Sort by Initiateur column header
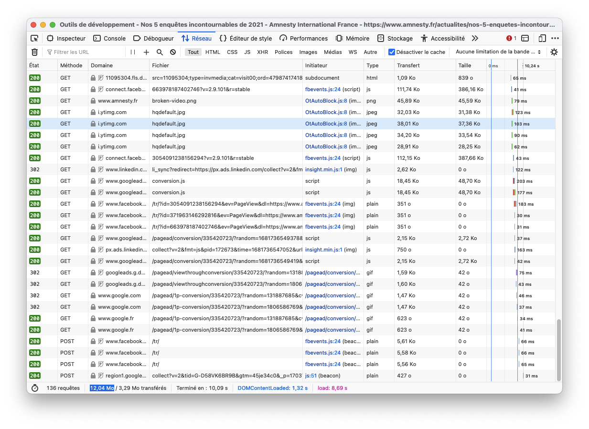The image size is (589, 429). click(333, 65)
